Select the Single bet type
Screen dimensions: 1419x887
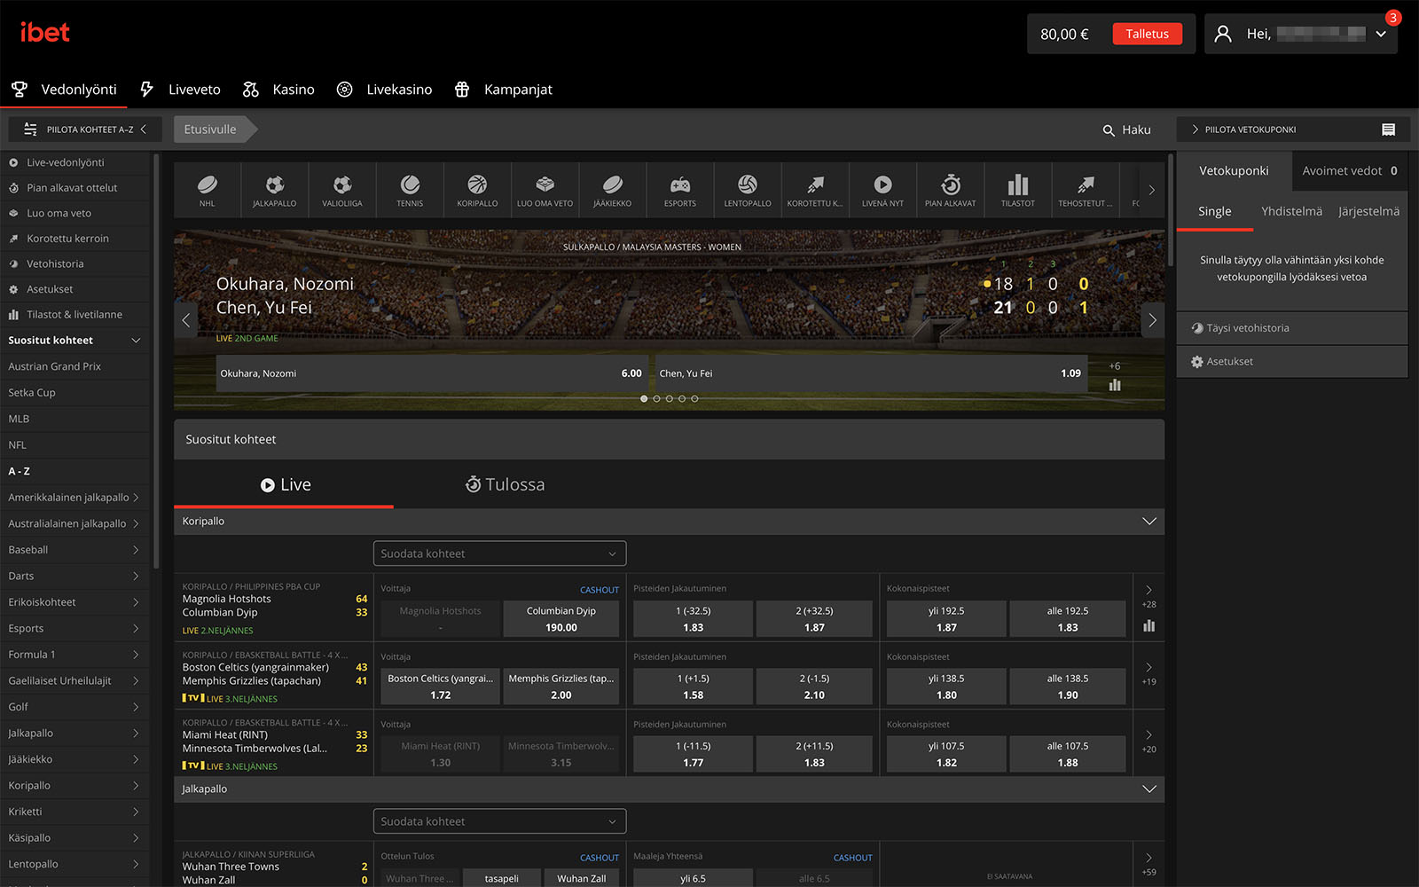(x=1214, y=211)
